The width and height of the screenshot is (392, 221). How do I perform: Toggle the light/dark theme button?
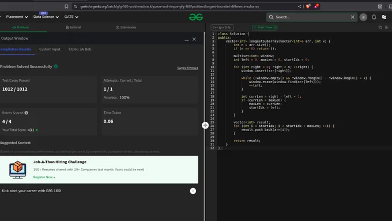[x=363, y=17]
